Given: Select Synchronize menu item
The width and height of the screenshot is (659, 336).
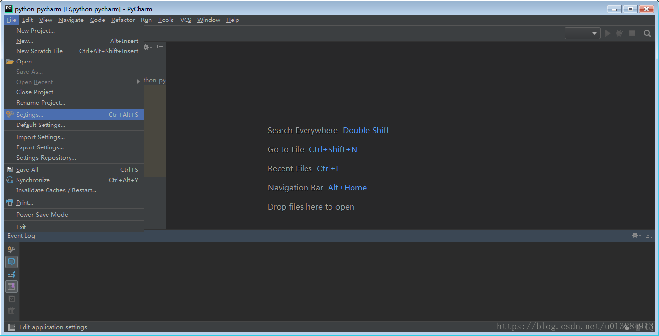Looking at the screenshot, I should click(74, 180).
